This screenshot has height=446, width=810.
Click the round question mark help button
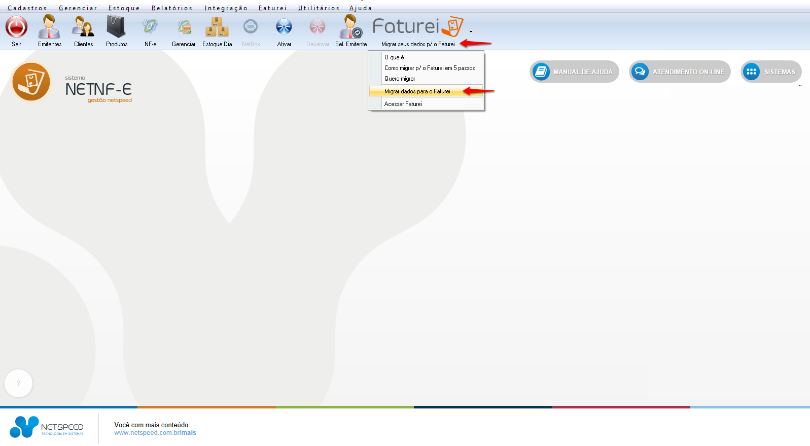18,383
